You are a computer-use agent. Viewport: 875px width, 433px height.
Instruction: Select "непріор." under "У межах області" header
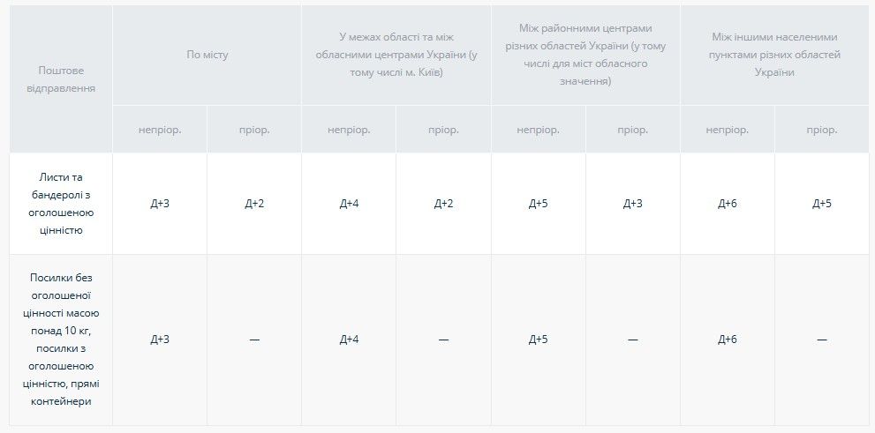(x=349, y=130)
